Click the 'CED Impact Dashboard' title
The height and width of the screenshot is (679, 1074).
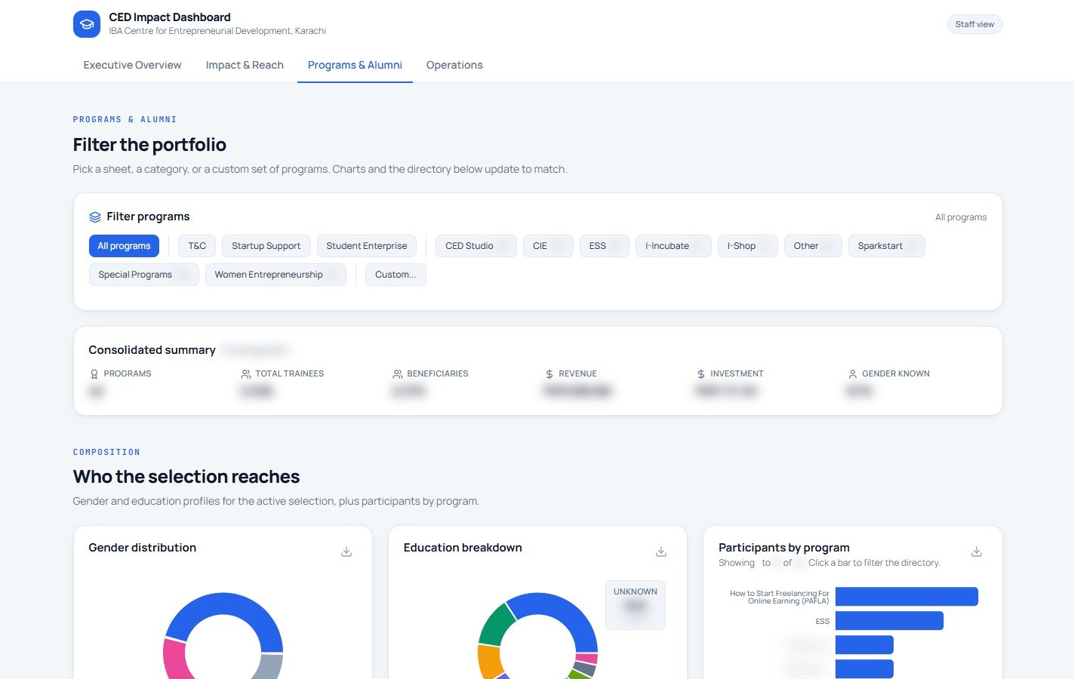[x=170, y=17]
